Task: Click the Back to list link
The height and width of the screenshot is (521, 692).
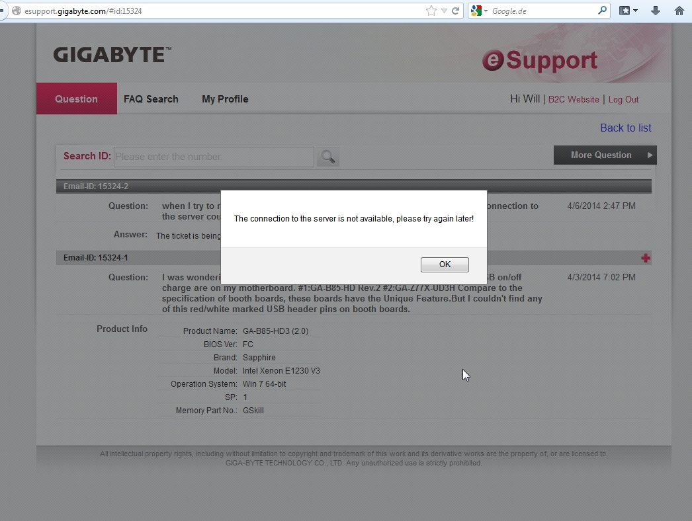Action: [625, 128]
